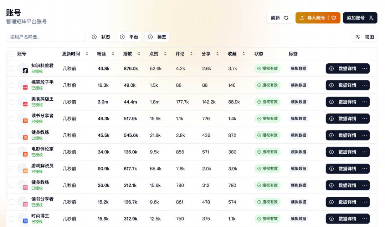Focus the 按用户名筛选 search field

click(46, 37)
